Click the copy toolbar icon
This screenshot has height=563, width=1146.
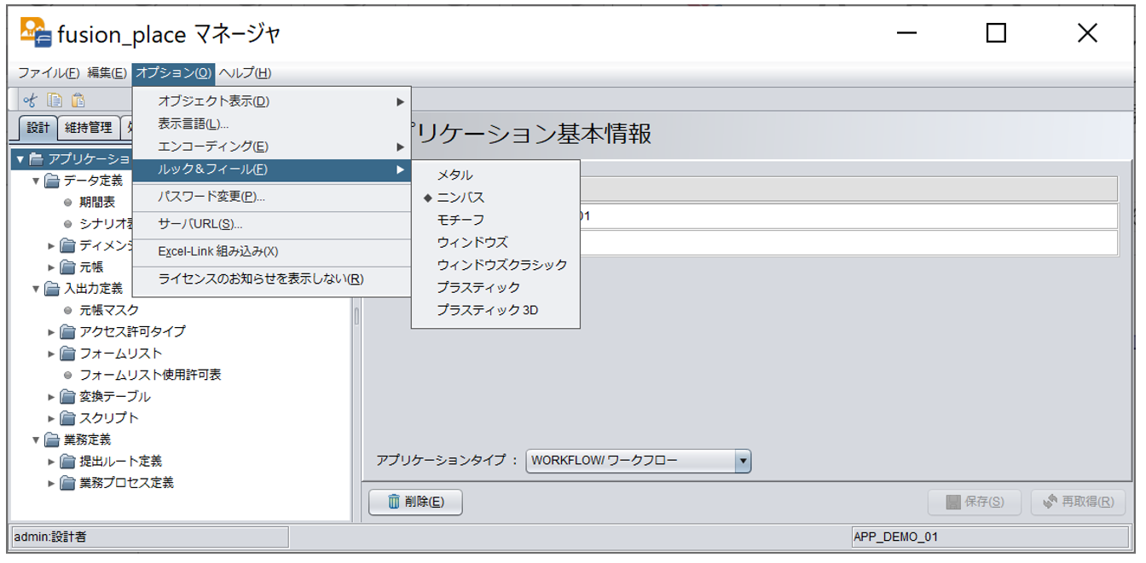pos(55,101)
